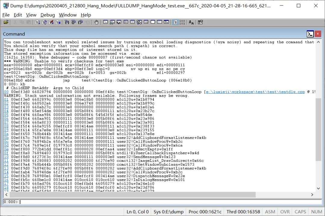
Task: Open the Edit menu
Action: (18, 15)
